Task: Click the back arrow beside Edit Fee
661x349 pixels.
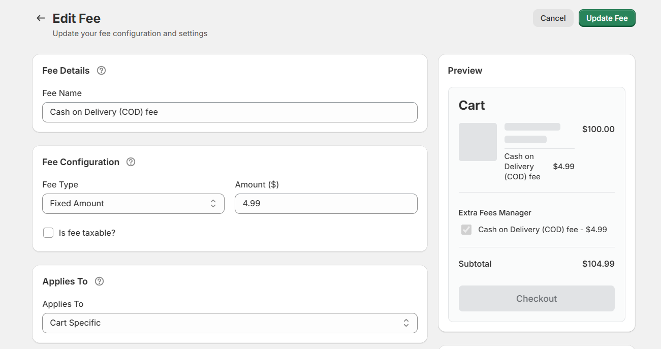Action: pyautogui.click(x=41, y=18)
